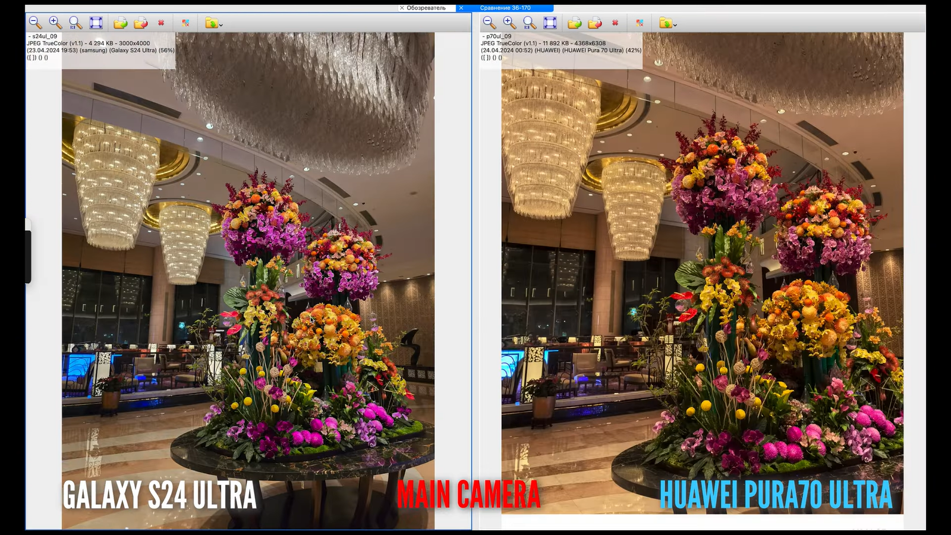Copy right pane image to folder (green arrow)
The height and width of the screenshot is (535, 951).
[575, 23]
